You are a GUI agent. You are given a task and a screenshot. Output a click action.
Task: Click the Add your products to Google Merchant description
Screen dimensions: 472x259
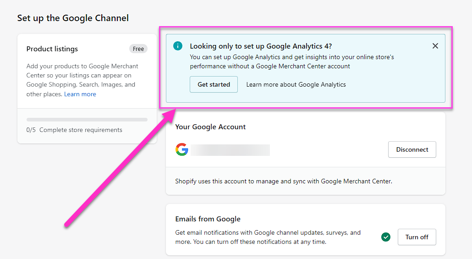(x=82, y=80)
